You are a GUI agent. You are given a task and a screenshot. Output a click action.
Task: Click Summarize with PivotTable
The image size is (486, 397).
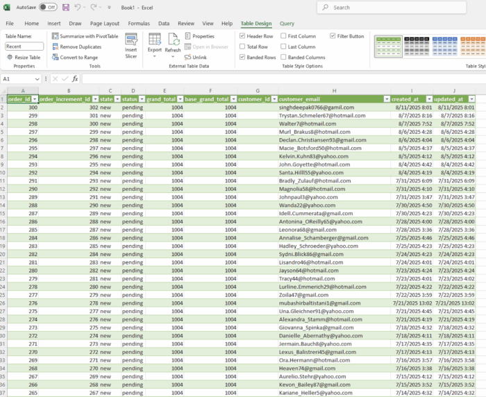[85, 36]
